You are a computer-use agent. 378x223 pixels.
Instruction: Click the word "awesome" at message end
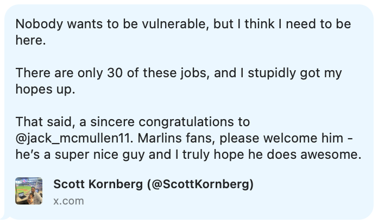[330, 154]
